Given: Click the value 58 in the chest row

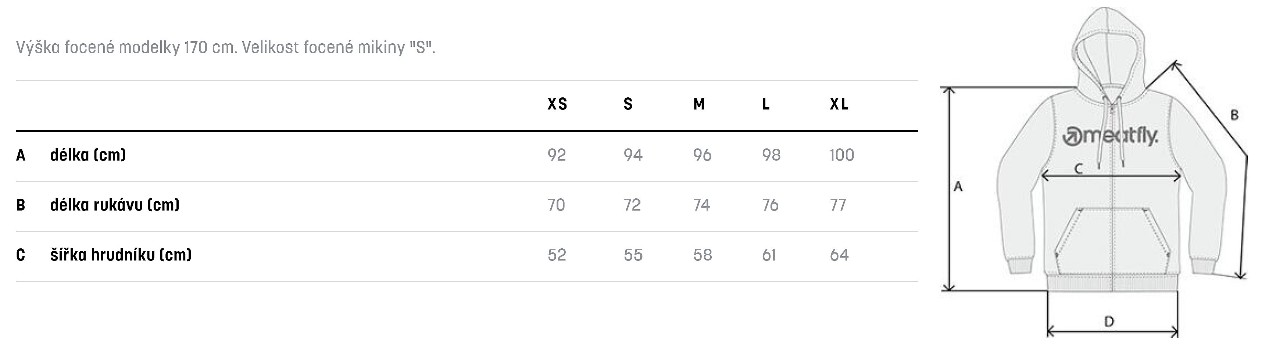Looking at the screenshot, I should coord(703,255).
